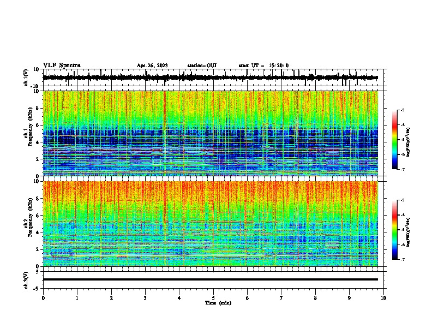
Task: Click the "-7" tick on ch.2 colorbar
Action: [x=403, y=259]
